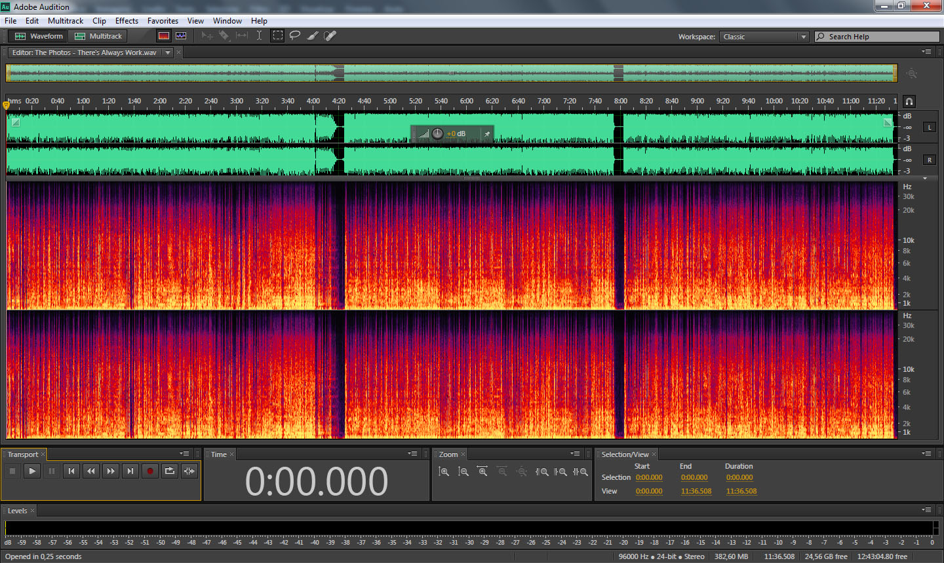
Task: Click the Search Help field
Action: (877, 37)
